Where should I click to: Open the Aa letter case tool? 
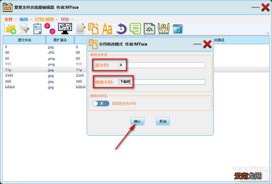(x=107, y=29)
